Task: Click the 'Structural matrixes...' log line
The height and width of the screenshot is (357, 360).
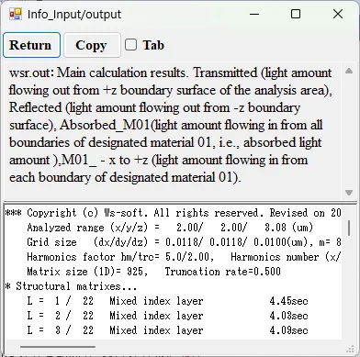Action: 71,286
